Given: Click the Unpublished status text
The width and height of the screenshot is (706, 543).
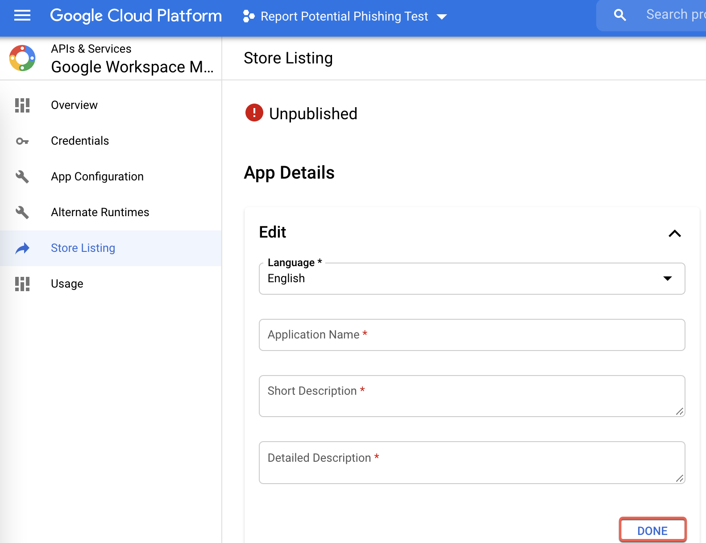Looking at the screenshot, I should coord(313,113).
